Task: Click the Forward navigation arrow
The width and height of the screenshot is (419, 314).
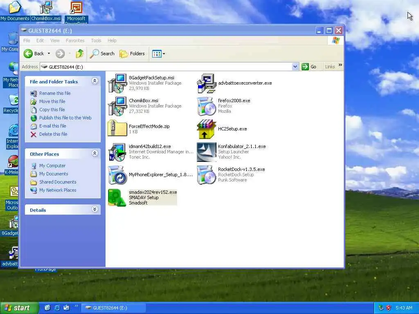Action: [60, 54]
